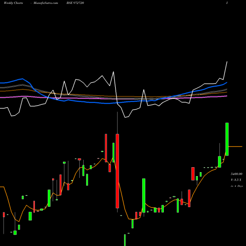Viewport: 246px width, 246px height.
Task: Click the 5409.90 price label
Action: tap(237, 174)
